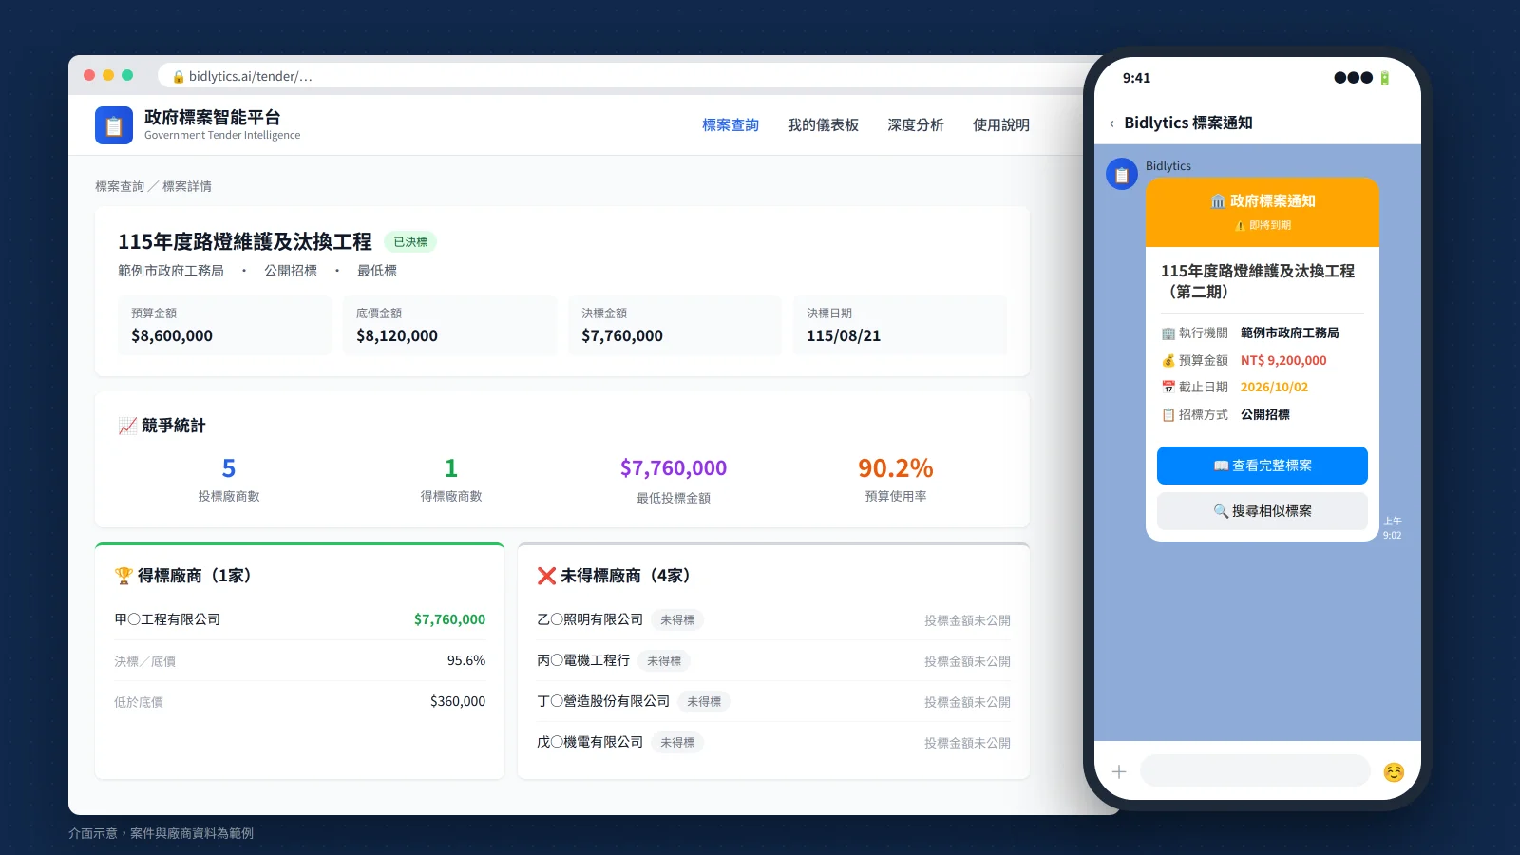Image resolution: width=1520 pixels, height=855 pixels.
Task: Go to 深度分析 tab
Action: click(x=916, y=125)
